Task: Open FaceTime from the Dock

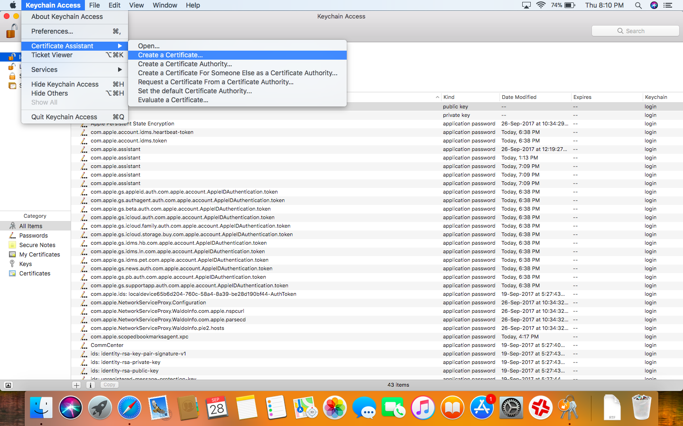Action: point(394,408)
